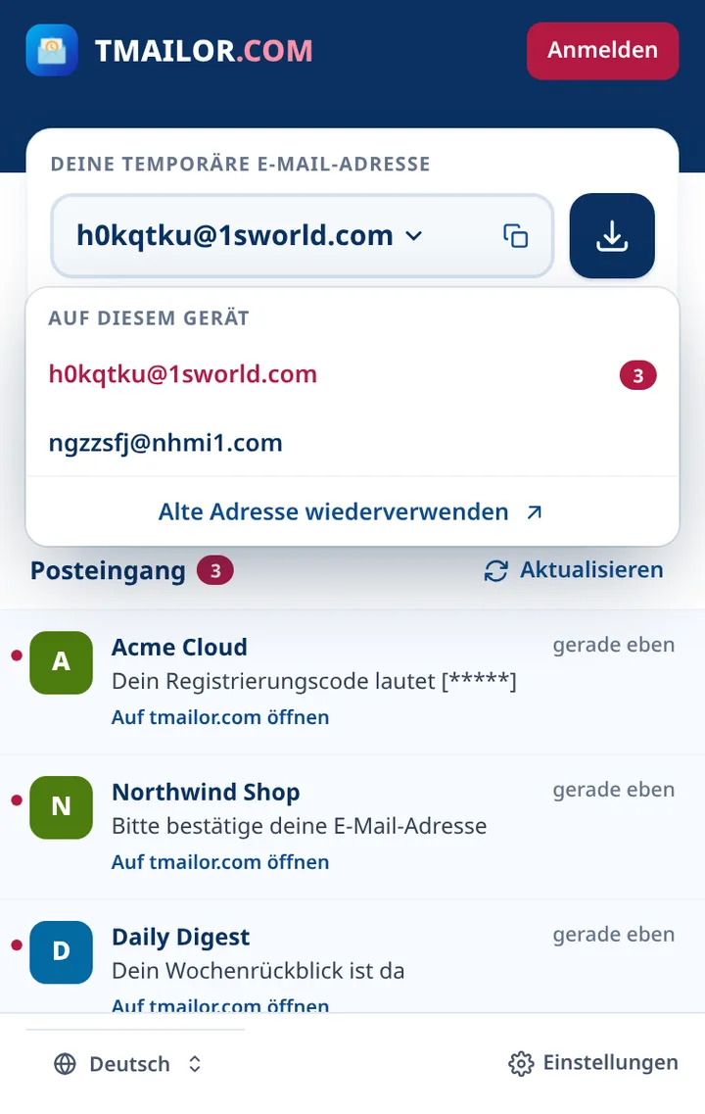The width and height of the screenshot is (705, 1114).
Task: Open the Acme Cloud email
Action: point(352,682)
